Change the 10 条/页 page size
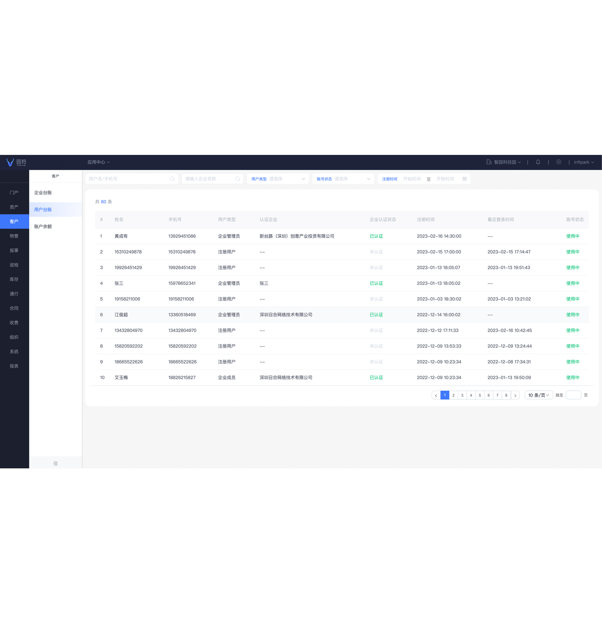 (538, 395)
